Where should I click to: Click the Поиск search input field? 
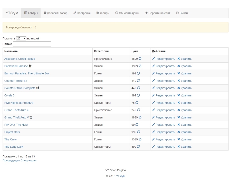pos(32,44)
